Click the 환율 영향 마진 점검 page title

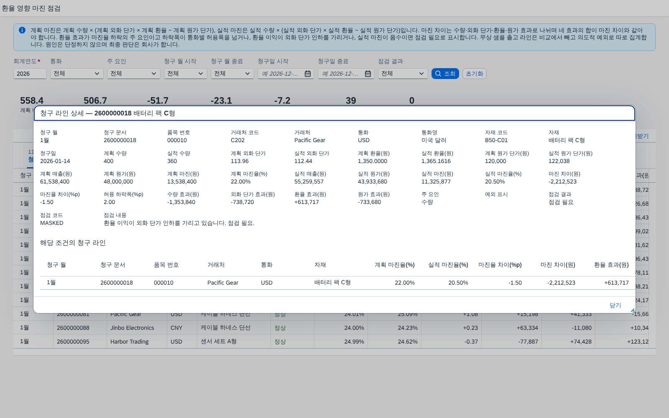coord(31,8)
